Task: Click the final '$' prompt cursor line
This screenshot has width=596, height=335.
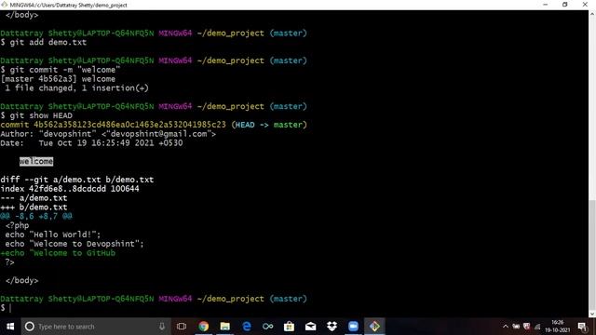Action: pos(7,308)
